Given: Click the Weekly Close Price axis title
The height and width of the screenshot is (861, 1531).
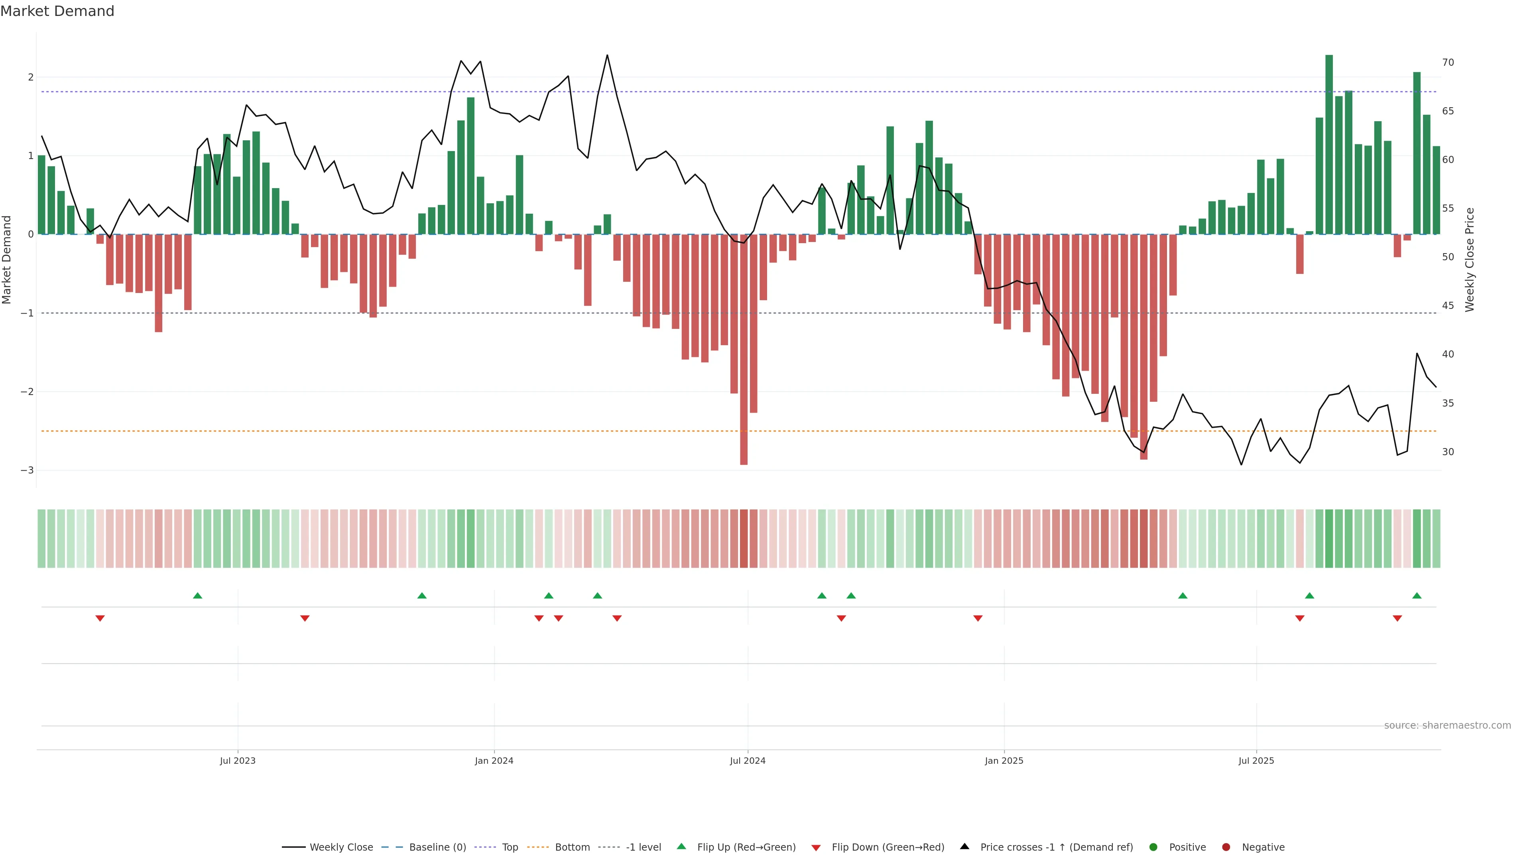Looking at the screenshot, I should click(1470, 259).
